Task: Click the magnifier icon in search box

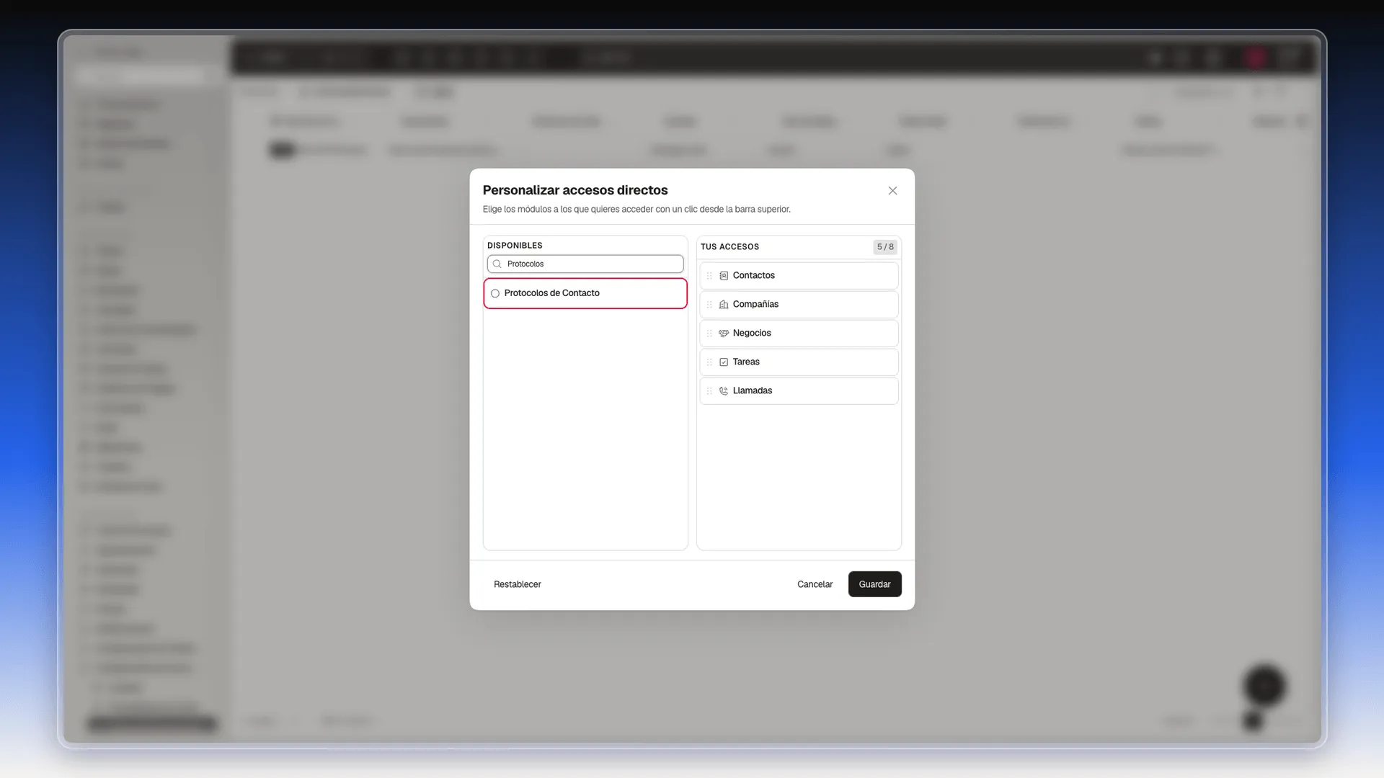Action: [x=497, y=264]
